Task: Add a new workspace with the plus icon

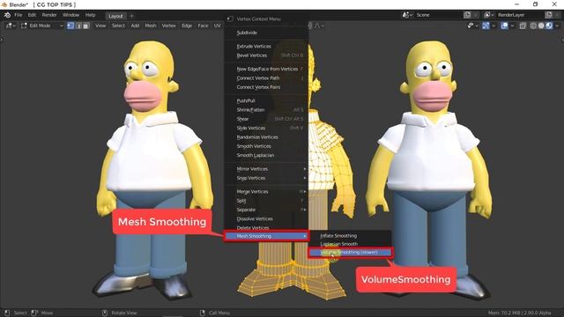Action: pos(131,16)
